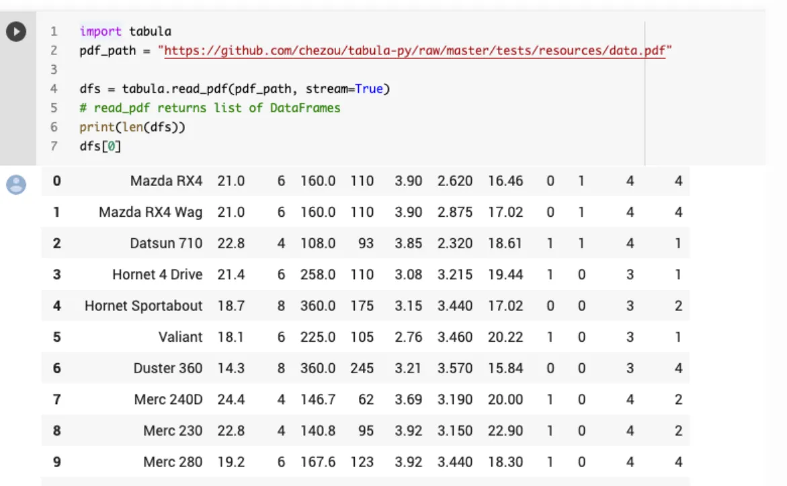Click line number 3 in the editor

pos(54,70)
